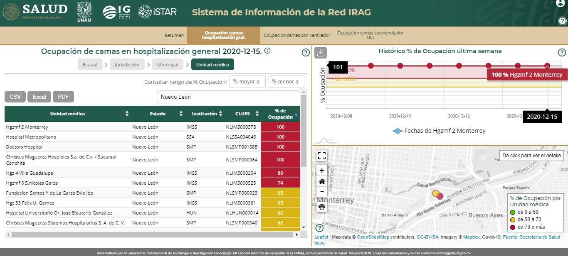This screenshot has height=256, width=568.
Task: Click the % mayor a input field
Action: (247, 82)
